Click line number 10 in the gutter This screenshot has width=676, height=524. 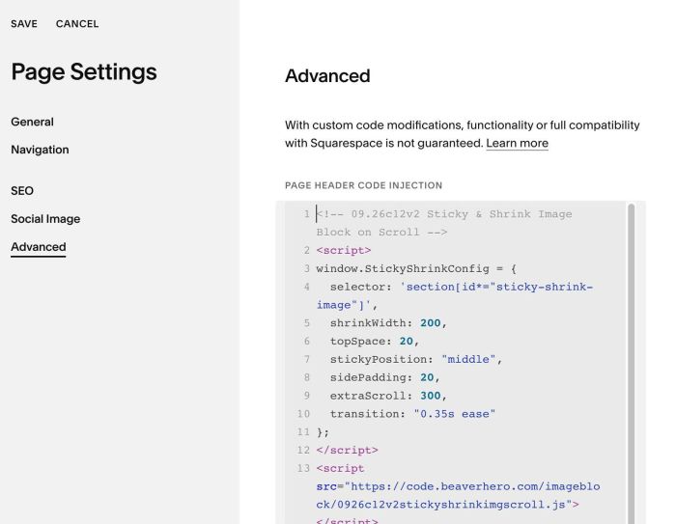click(x=303, y=414)
